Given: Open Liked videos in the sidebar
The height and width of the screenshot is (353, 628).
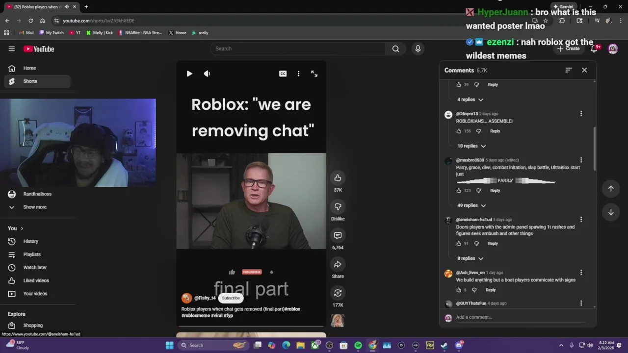Looking at the screenshot, I should click(37, 280).
